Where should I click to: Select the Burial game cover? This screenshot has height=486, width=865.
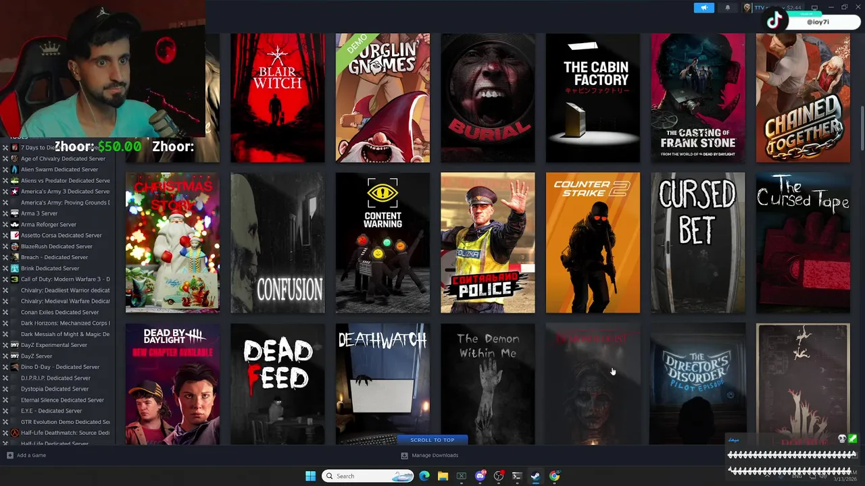pyautogui.click(x=488, y=98)
